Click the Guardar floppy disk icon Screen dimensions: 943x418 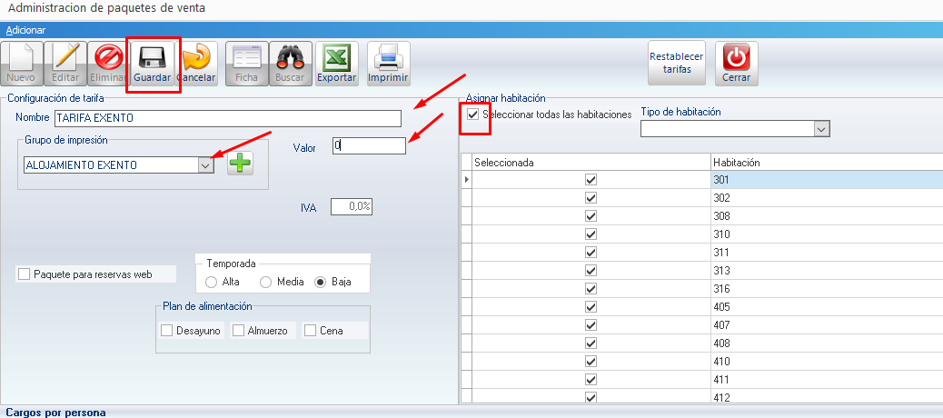click(153, 58)
